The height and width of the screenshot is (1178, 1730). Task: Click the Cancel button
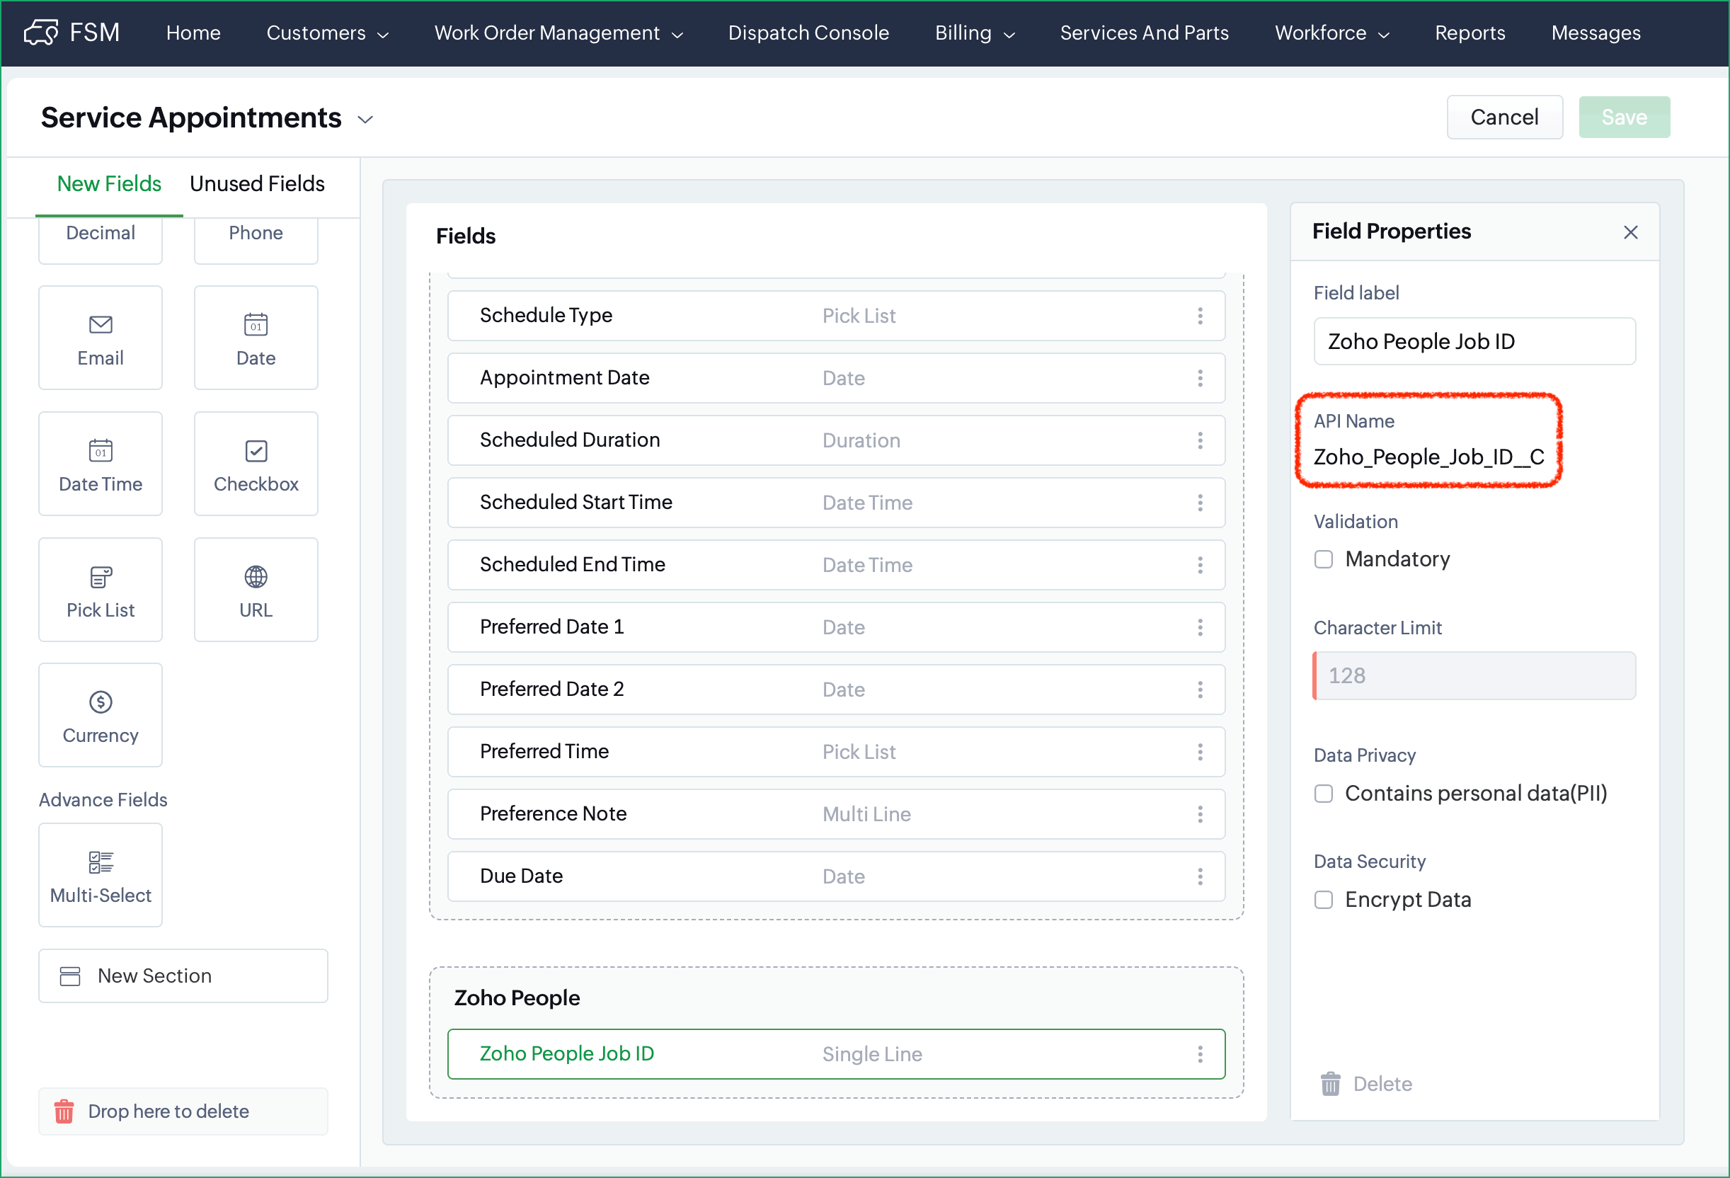(x=1503, y=117)
